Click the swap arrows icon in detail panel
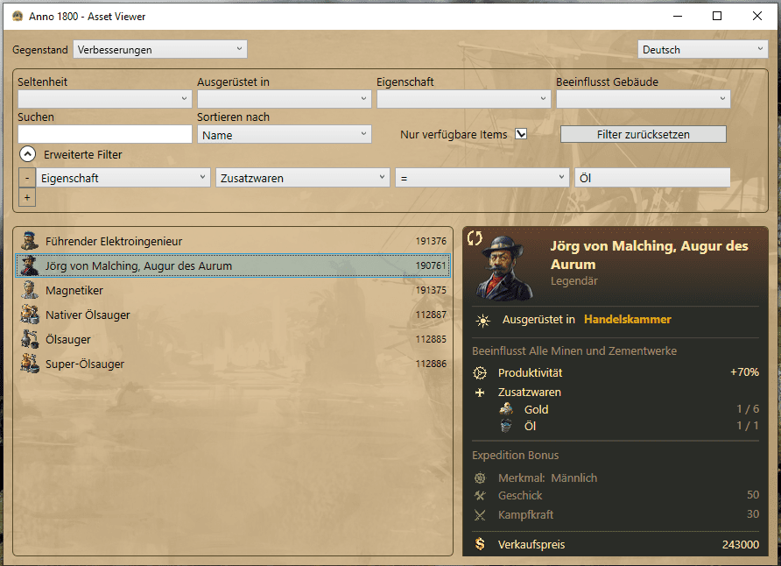Screen dimensions: 781x566 point(475,238)
